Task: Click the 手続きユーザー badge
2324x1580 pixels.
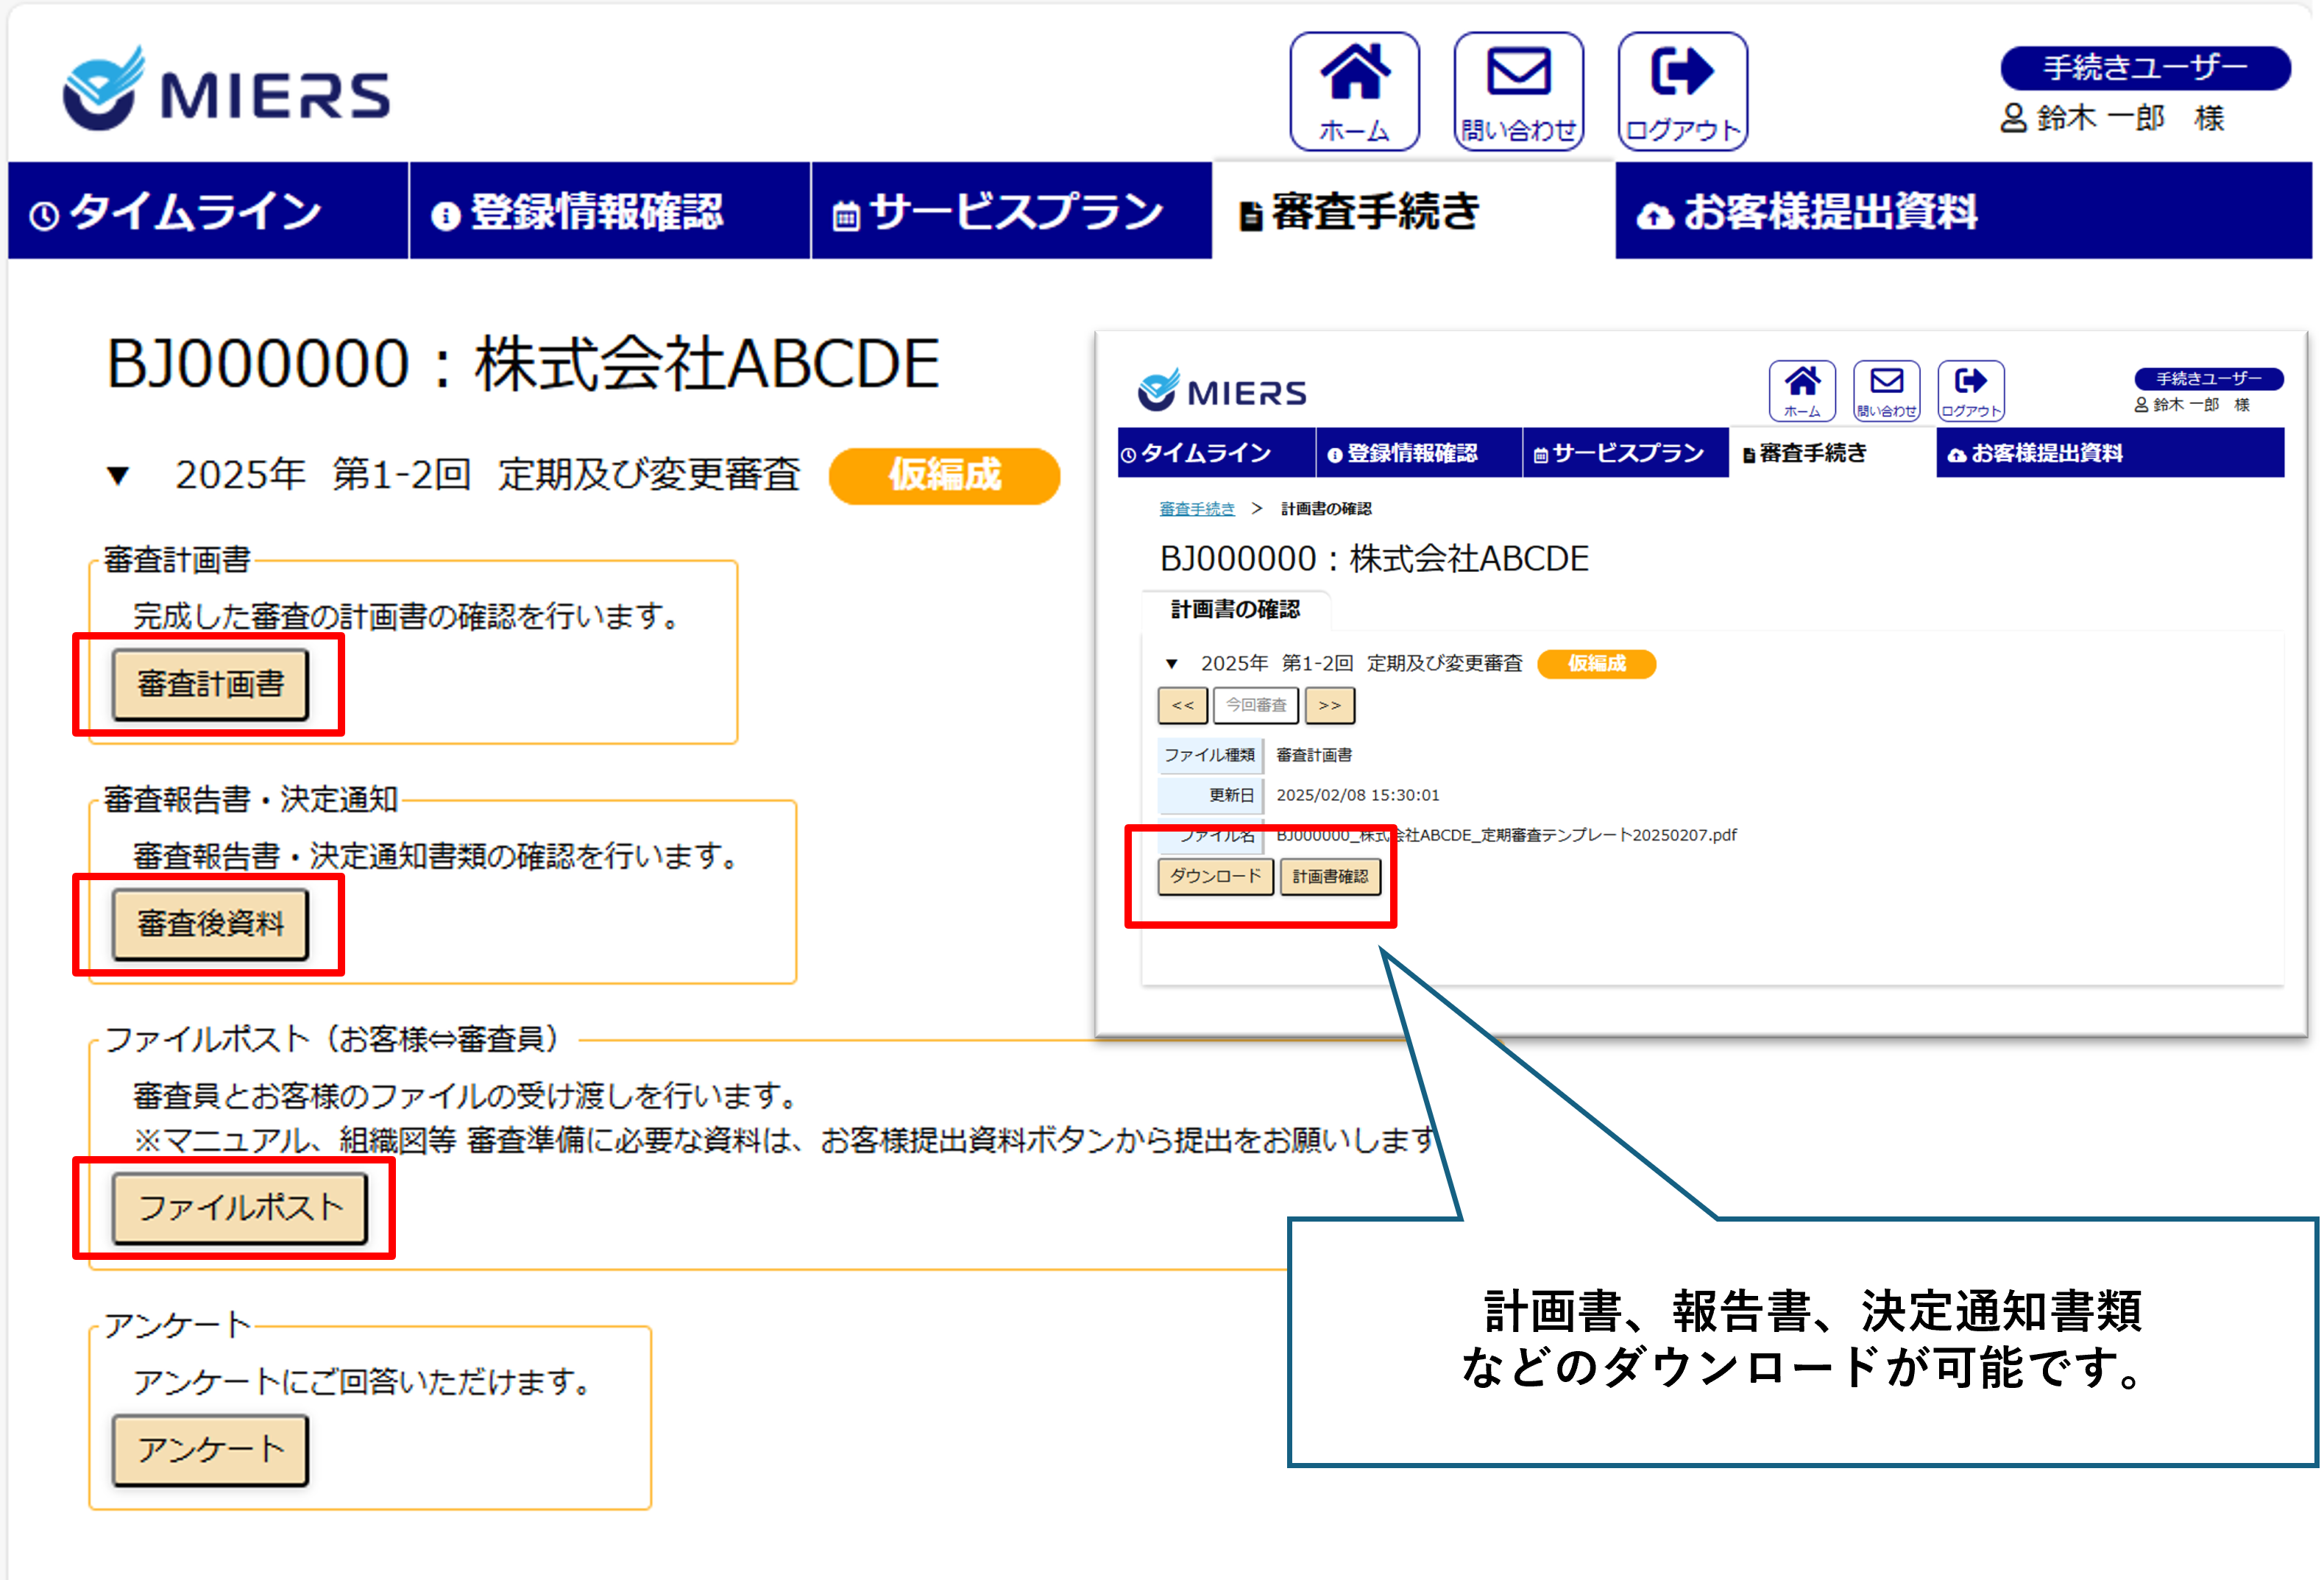Action: pos(2144,68)
